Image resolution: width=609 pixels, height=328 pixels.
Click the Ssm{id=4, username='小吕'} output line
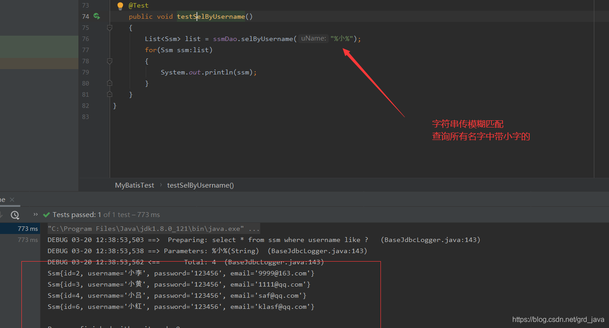click(x=177, y=295)
